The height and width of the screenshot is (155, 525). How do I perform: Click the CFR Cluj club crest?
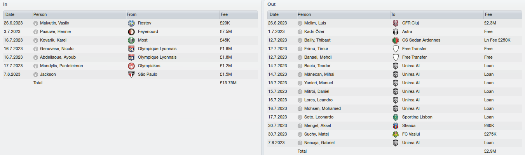click(396, 23)
